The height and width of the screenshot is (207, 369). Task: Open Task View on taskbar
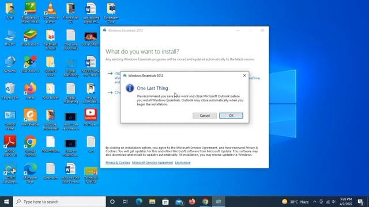click(125, 202)
